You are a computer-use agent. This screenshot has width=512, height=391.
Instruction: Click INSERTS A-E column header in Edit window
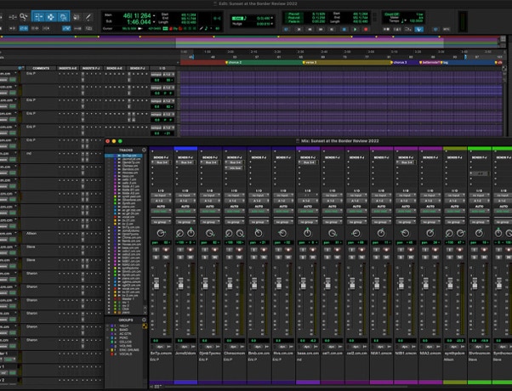click(x=67, y=68)
